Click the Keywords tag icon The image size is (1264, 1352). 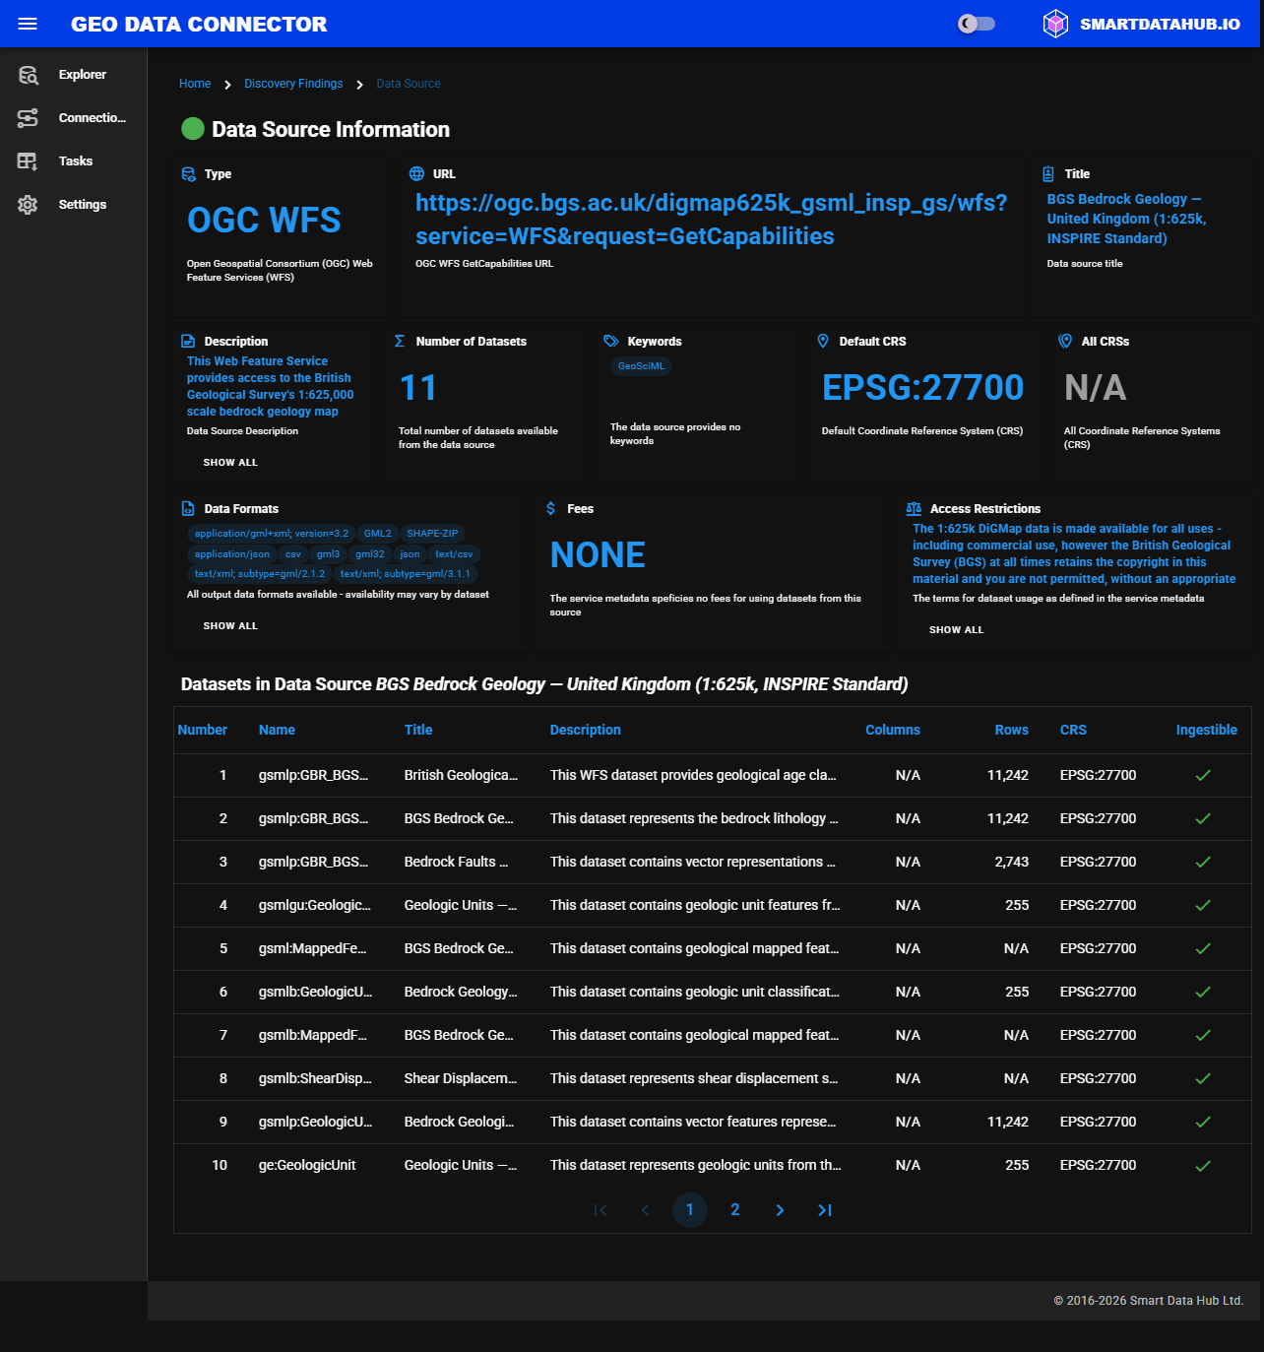click(x=611, y=342)
